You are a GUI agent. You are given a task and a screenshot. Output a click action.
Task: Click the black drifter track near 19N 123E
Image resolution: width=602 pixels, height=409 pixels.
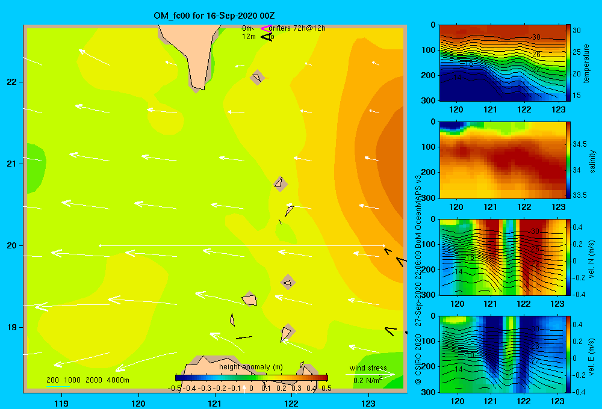point(391,330)
